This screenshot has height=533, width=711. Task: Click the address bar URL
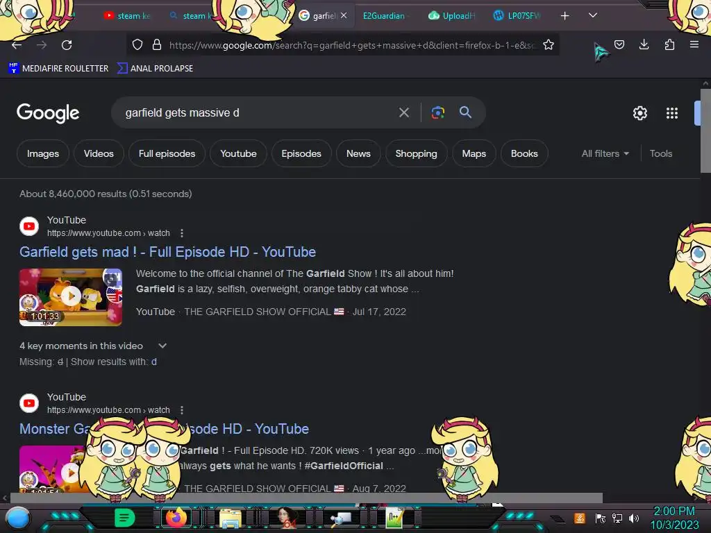pos(352,45)
